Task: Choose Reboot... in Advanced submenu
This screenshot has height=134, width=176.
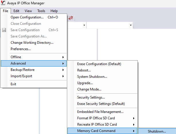Action: (x=102, y=70)
